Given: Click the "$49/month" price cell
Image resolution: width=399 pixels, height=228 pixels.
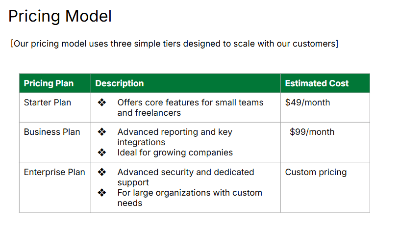Looking at the screenshot, I should click(x=307, y=102).
